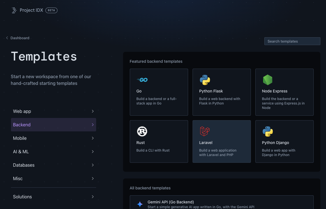
Task: Click the large Templates page heading
Action: [x=44, y=57]
